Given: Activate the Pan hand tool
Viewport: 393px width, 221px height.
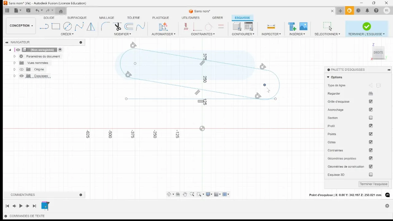Looking at the screenshot, I should coord(185,194).
